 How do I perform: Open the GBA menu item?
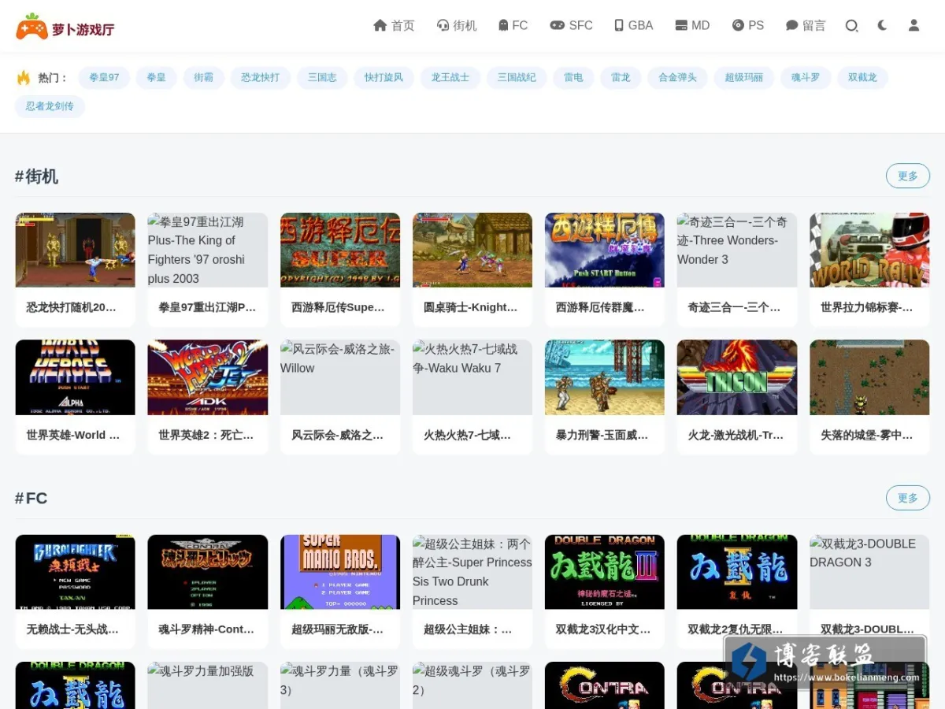click(x=633, y=25)
